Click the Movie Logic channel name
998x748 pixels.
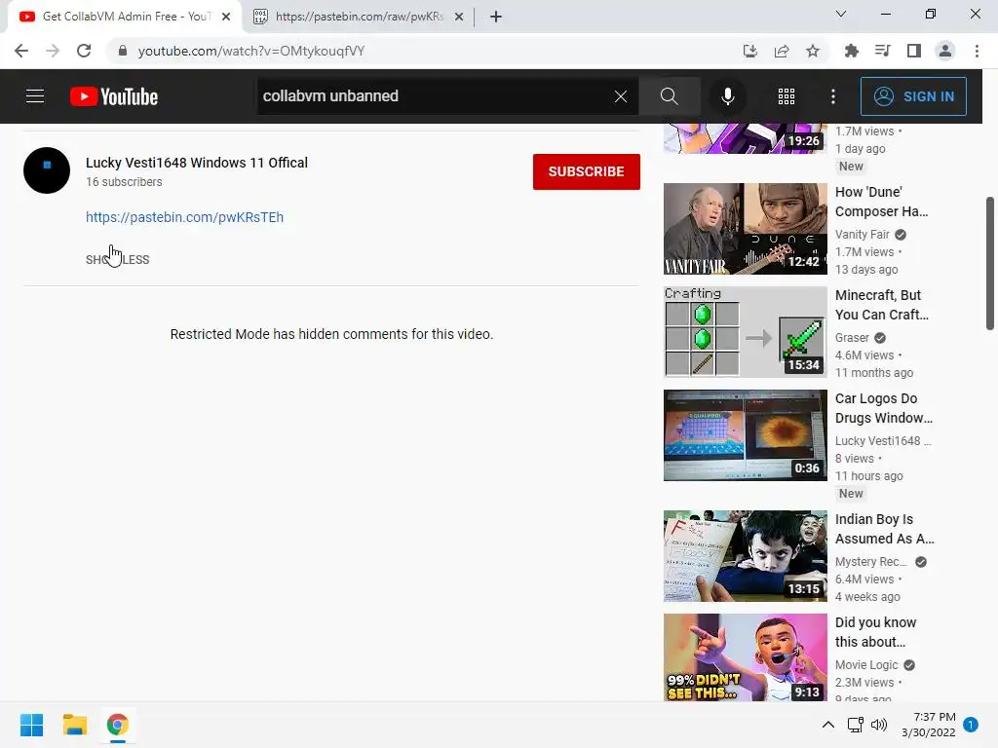coord(866,664)
